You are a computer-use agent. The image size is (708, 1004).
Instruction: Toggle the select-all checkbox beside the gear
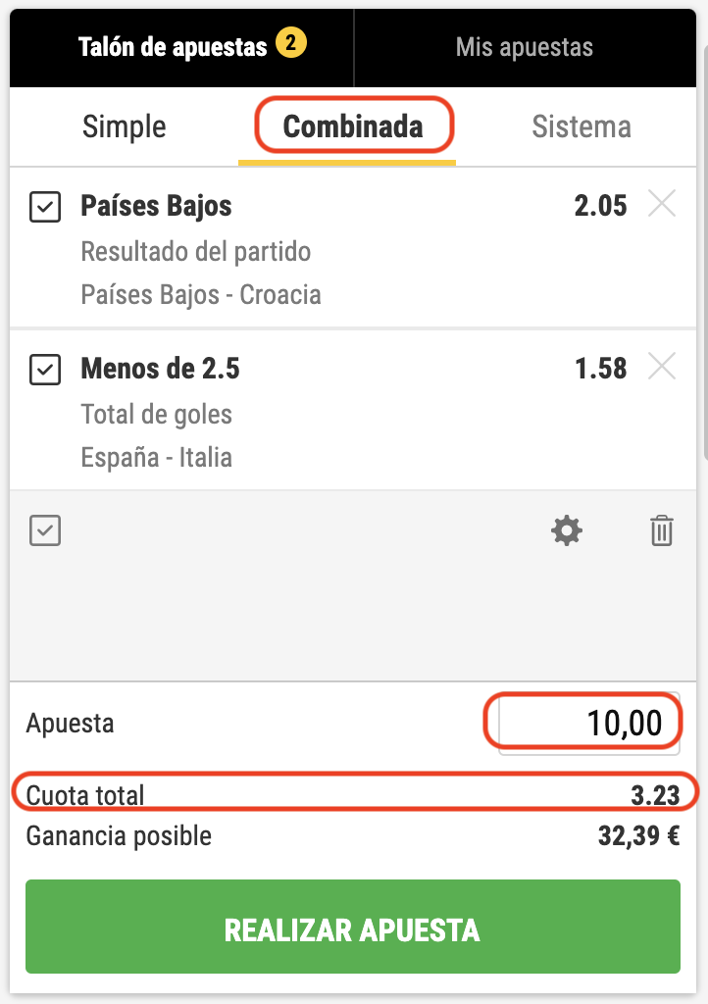(x=45, y=531)
